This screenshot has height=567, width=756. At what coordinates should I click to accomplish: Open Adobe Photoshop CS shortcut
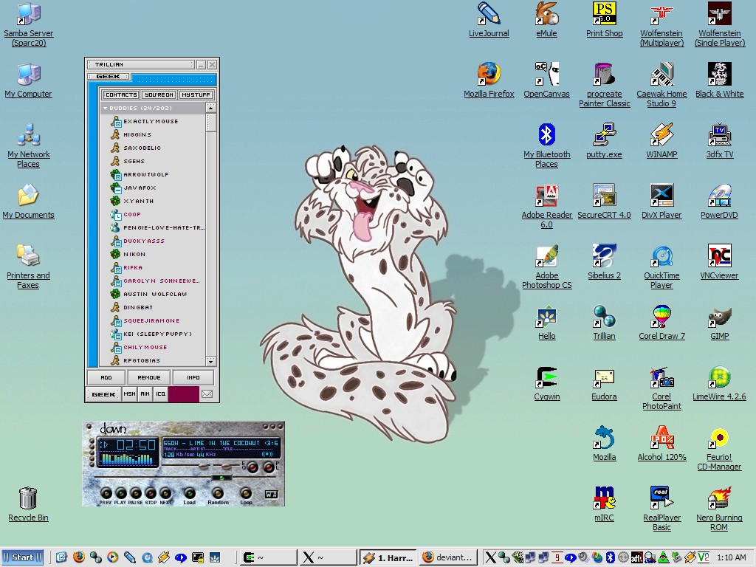click(x=546, y=267)
